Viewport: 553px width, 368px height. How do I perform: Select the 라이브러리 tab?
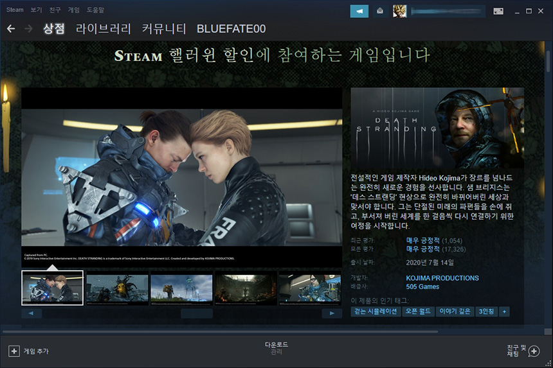(x=104, y=28)
